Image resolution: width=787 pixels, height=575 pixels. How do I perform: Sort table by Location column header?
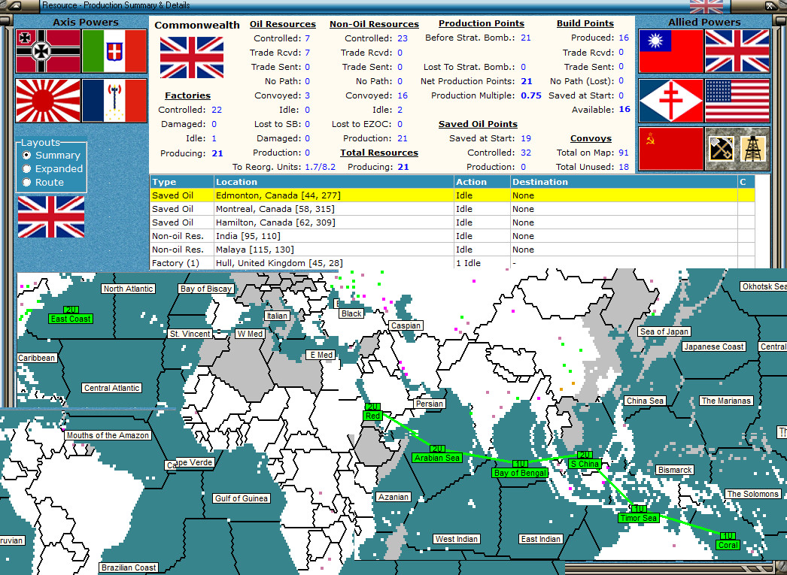pyautogui.click(x=334, y=182)
